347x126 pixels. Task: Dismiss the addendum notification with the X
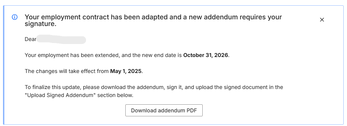click(322, 20)
